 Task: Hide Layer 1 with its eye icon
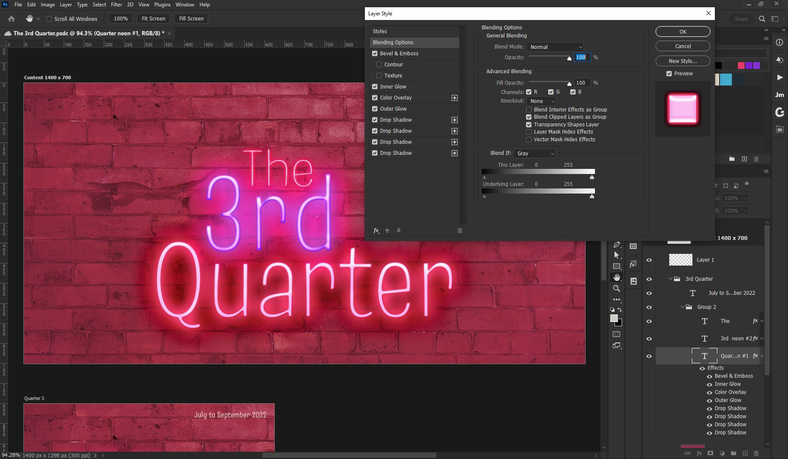tap(649, 260)
